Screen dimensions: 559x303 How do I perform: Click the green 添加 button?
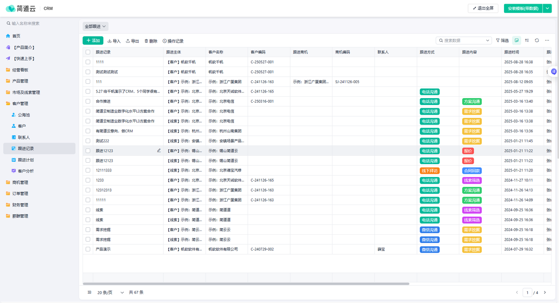pyautogui.click(x=93, y=41)
